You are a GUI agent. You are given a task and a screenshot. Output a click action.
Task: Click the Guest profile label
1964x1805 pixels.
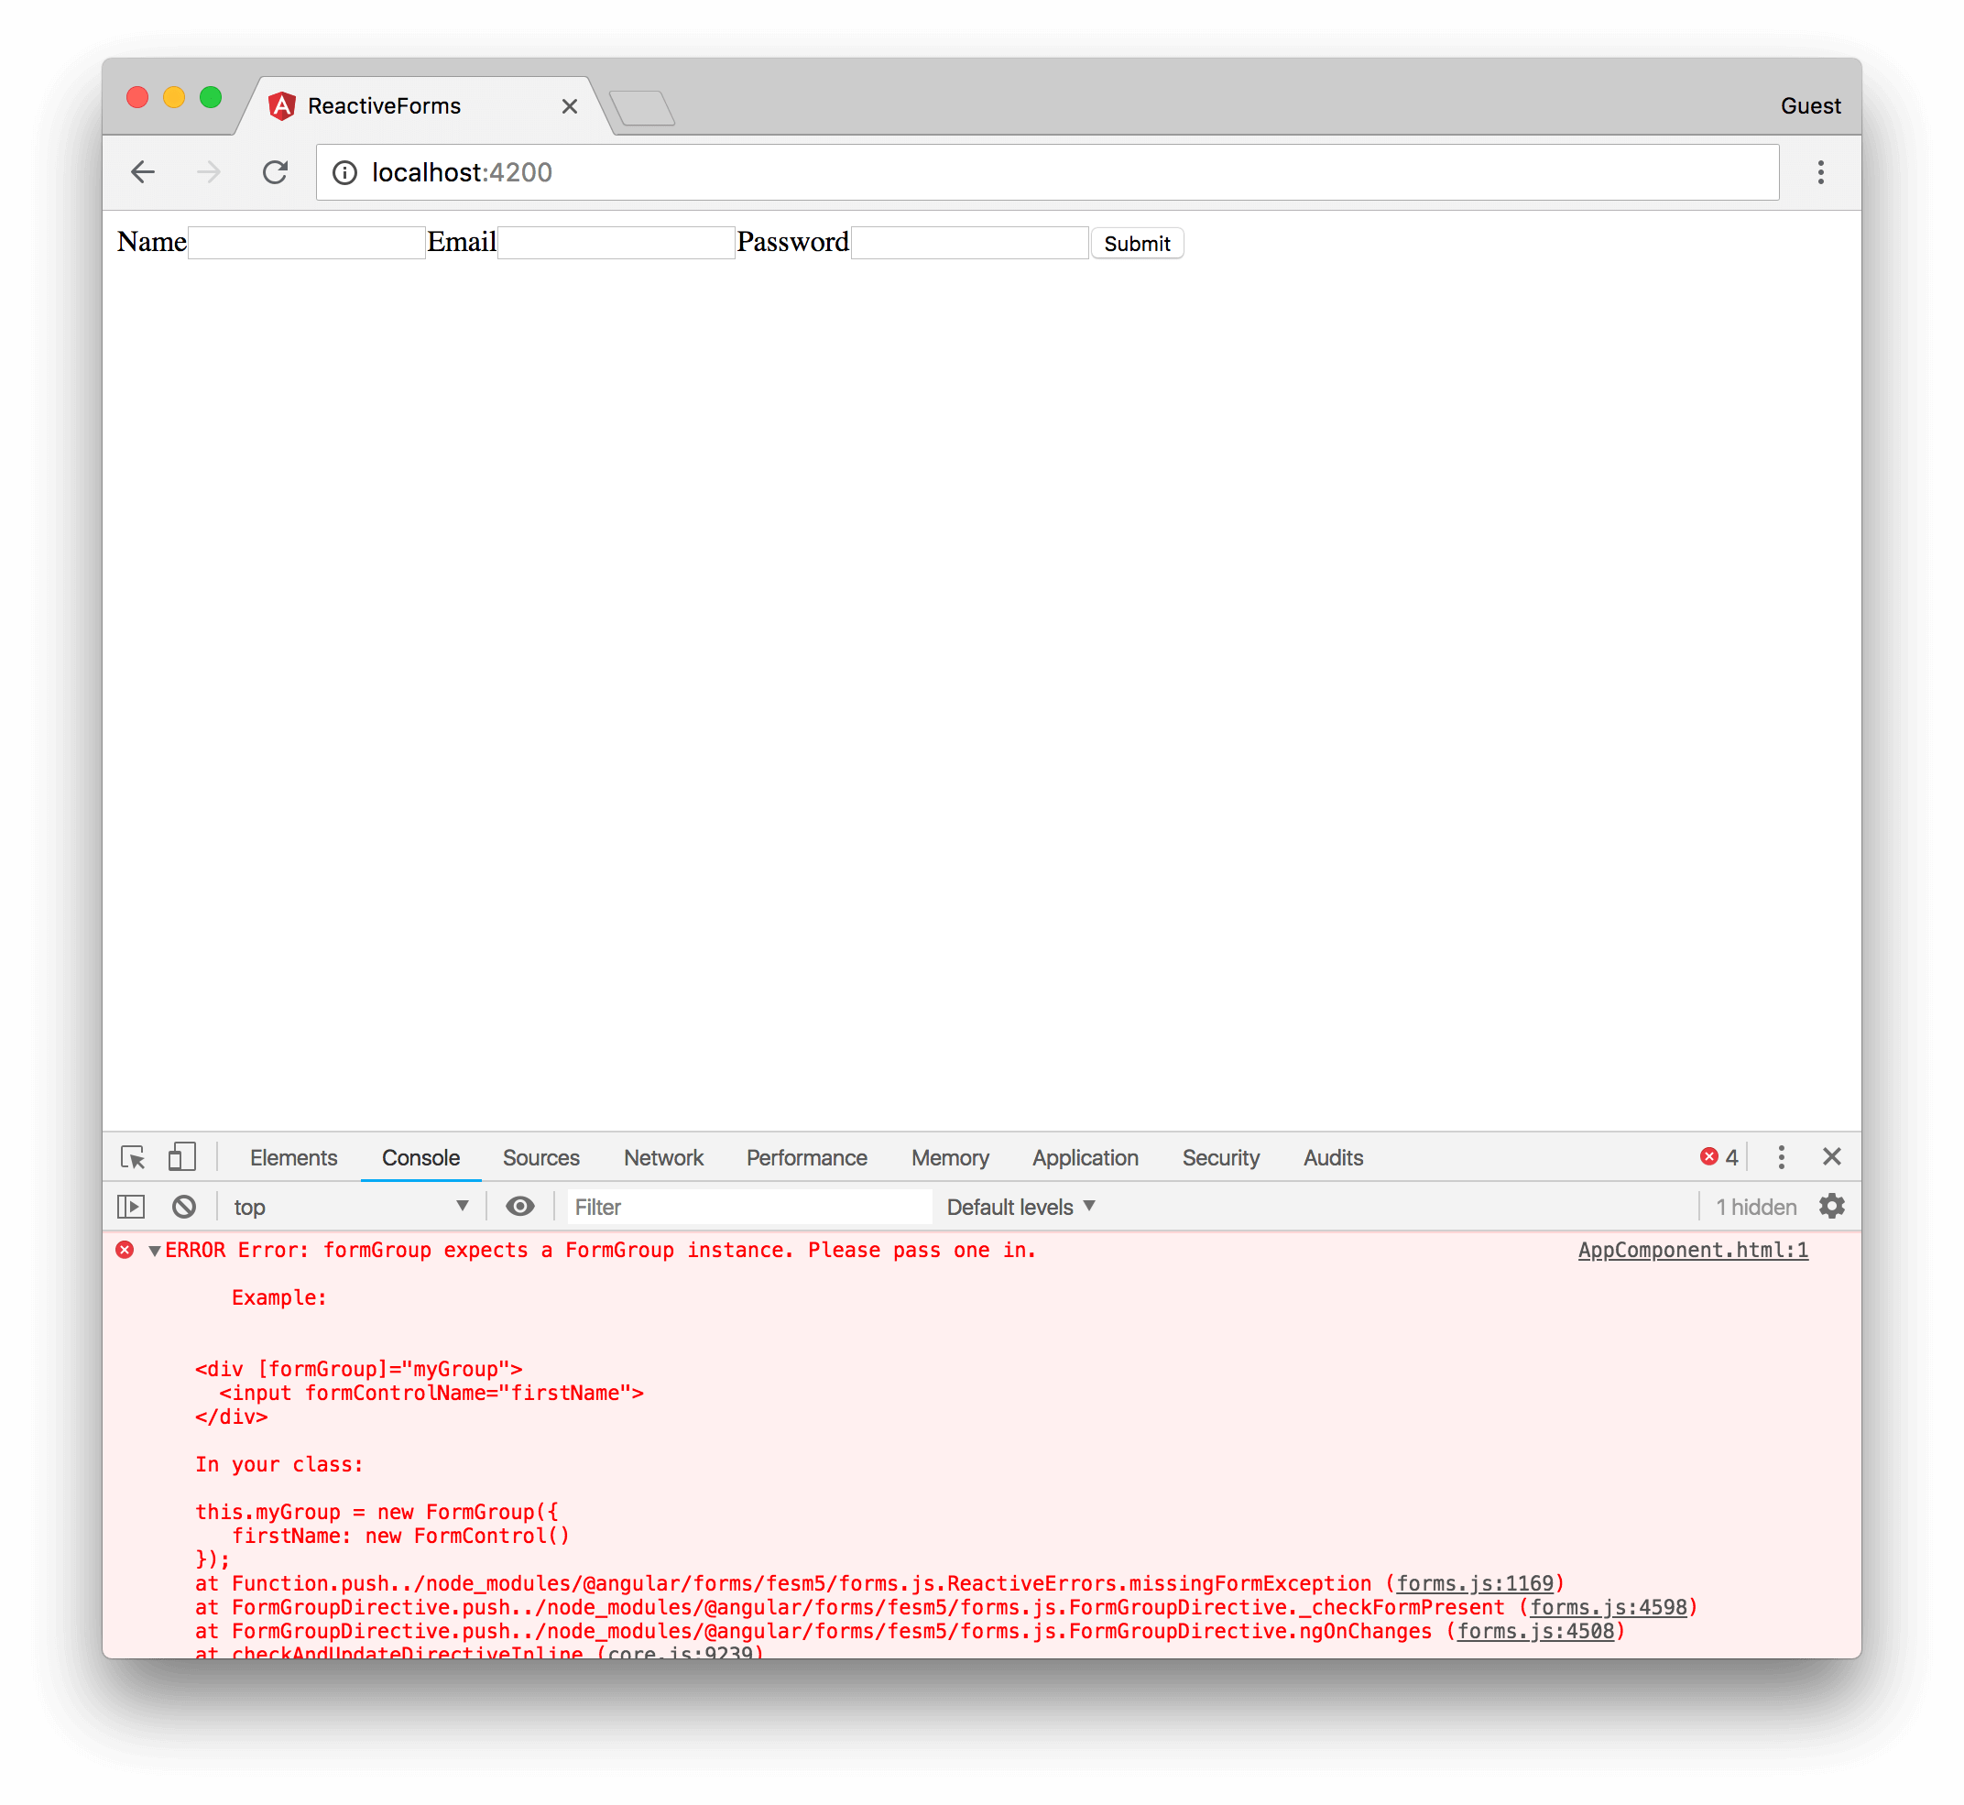click(x=1810, y=105)
